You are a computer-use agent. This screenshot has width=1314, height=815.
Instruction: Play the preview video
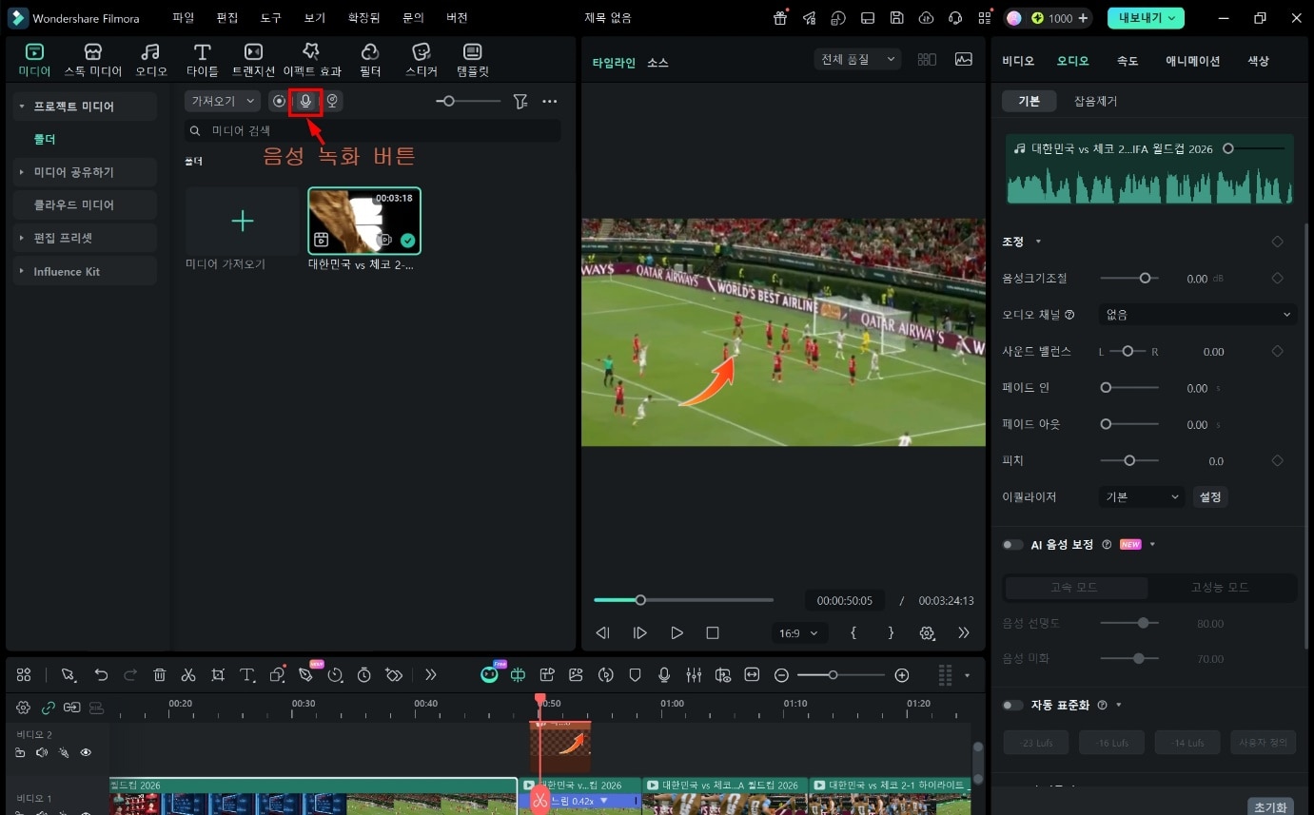click(677, 632)
